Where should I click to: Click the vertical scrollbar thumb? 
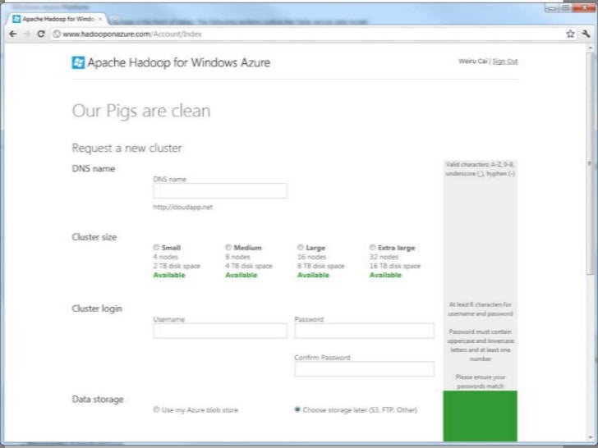coord(590,164)
